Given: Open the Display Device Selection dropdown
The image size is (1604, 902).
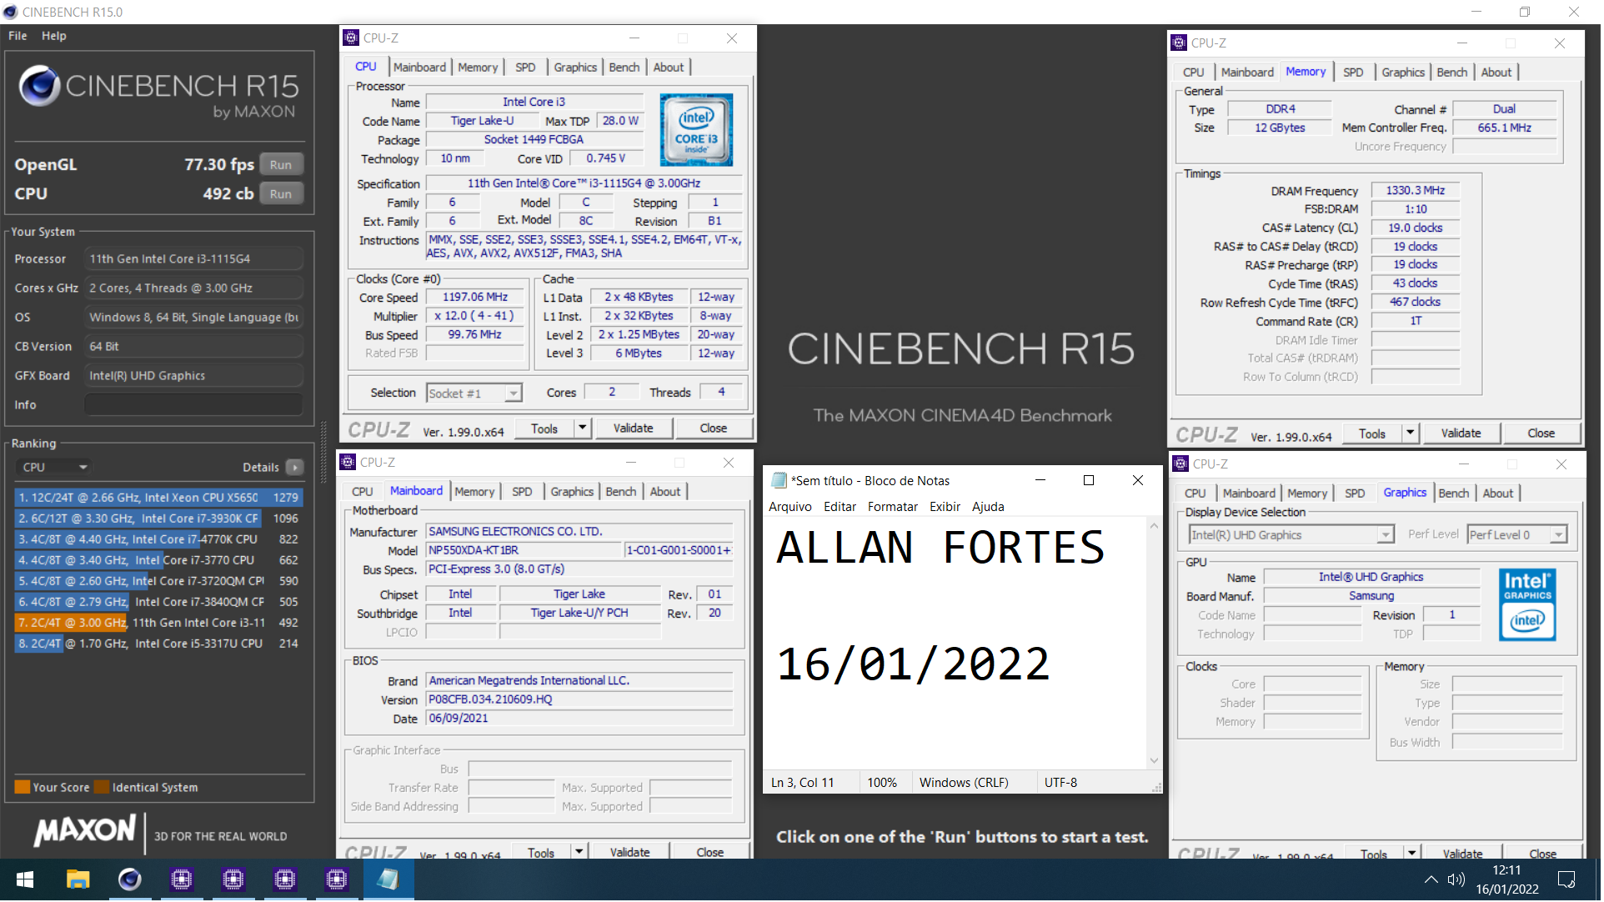Looking at the screenshot, I should click(1292, 535).
